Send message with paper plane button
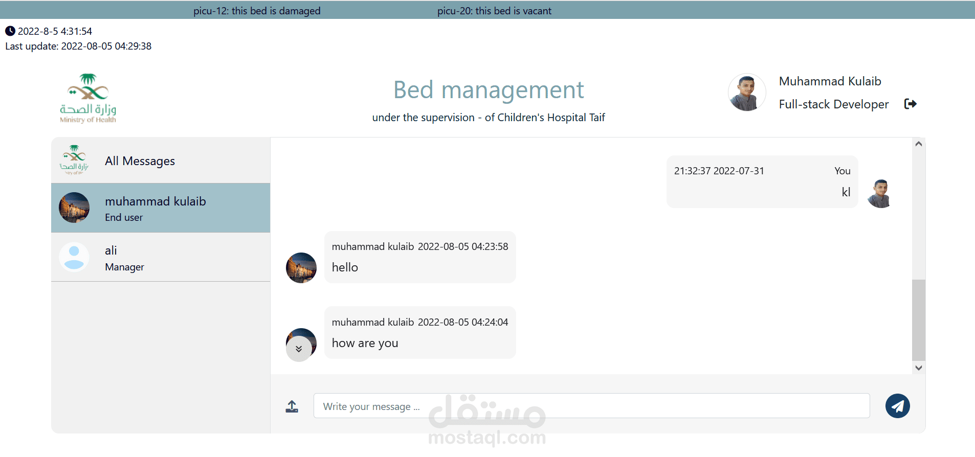This screenshot has height=457, width=975. [898, 406]
